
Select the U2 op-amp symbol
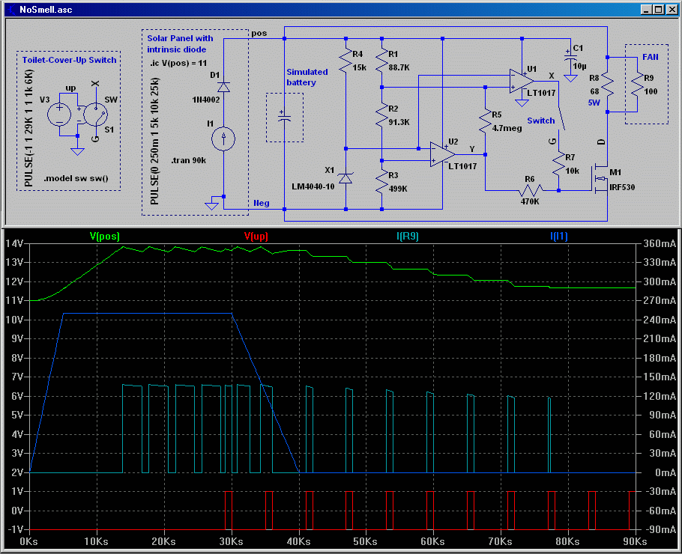443,154
